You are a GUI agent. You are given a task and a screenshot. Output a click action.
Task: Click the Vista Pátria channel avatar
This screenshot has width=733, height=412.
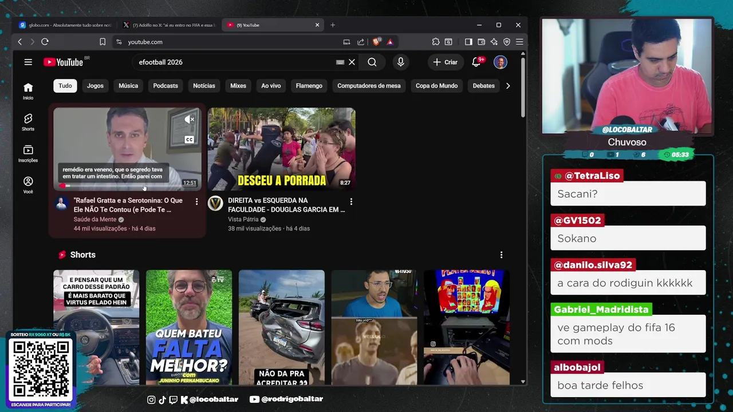(x=215, y=203)
